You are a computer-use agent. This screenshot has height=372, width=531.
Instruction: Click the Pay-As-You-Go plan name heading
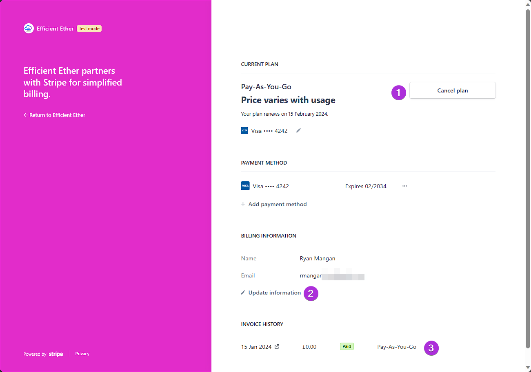(x=266, y=87)
